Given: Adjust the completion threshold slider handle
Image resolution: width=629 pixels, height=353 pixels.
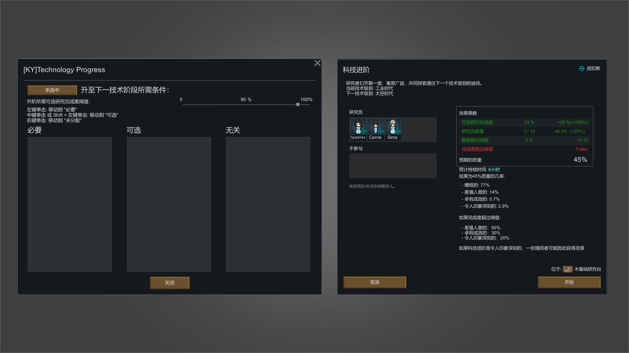Looking at the screenshot, I should coord(298,105).
